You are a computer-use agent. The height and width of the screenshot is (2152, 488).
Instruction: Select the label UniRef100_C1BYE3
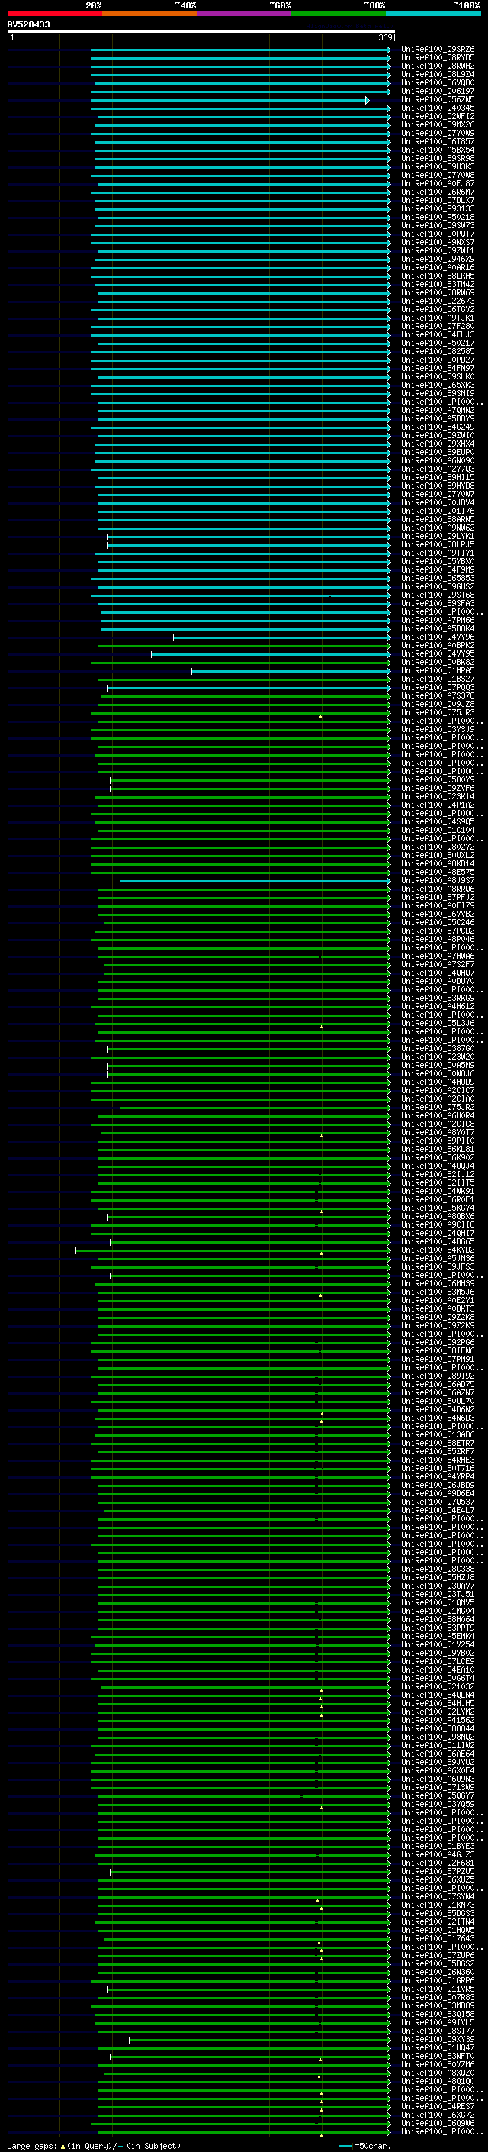(438, 1846)
